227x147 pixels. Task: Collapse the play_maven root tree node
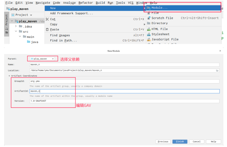click(x=12, y=21)
